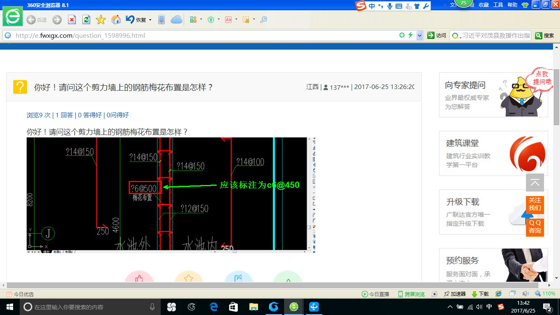This screenshot has width=560, height=315.
Task: Expand the extensions grid dropdown arrow
Action: 201,19
